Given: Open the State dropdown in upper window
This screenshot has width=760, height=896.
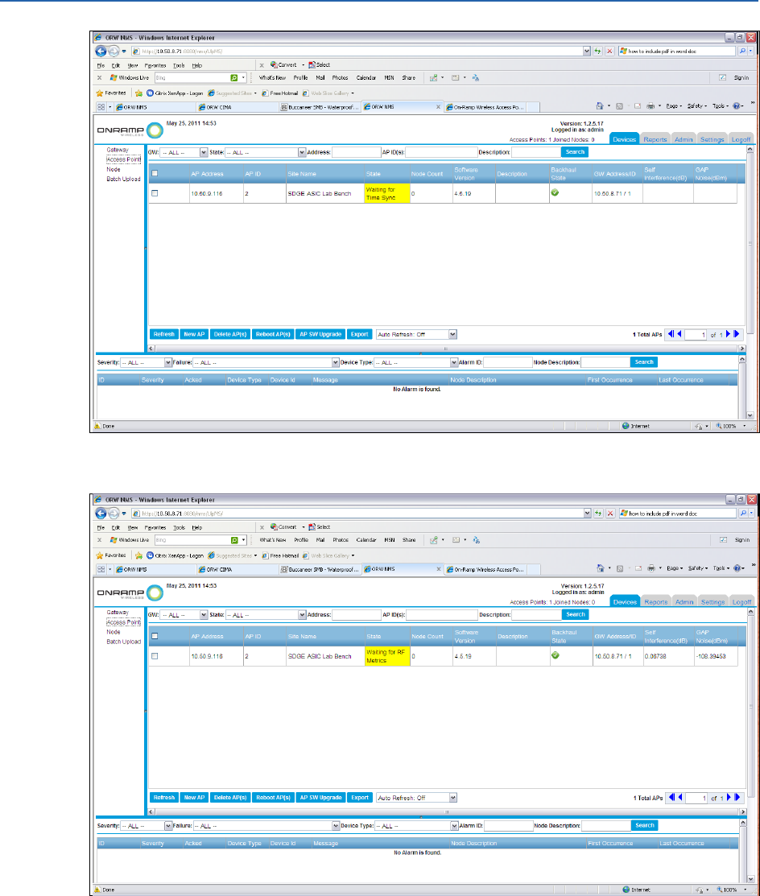Looking at the screenshot, I should pos(266,153).
